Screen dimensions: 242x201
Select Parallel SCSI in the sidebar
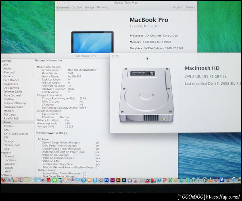(11, 119)
